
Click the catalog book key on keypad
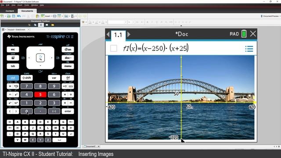(x=71, y=86)
